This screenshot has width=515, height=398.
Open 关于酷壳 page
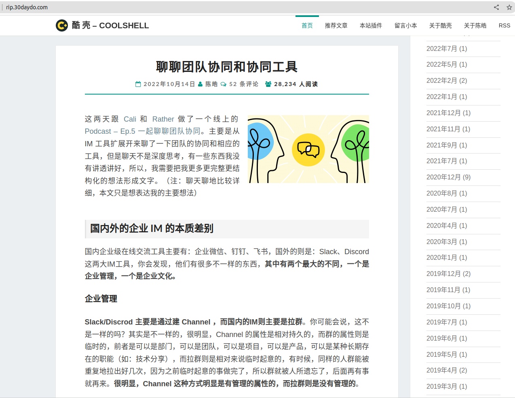tap(441, 25)
